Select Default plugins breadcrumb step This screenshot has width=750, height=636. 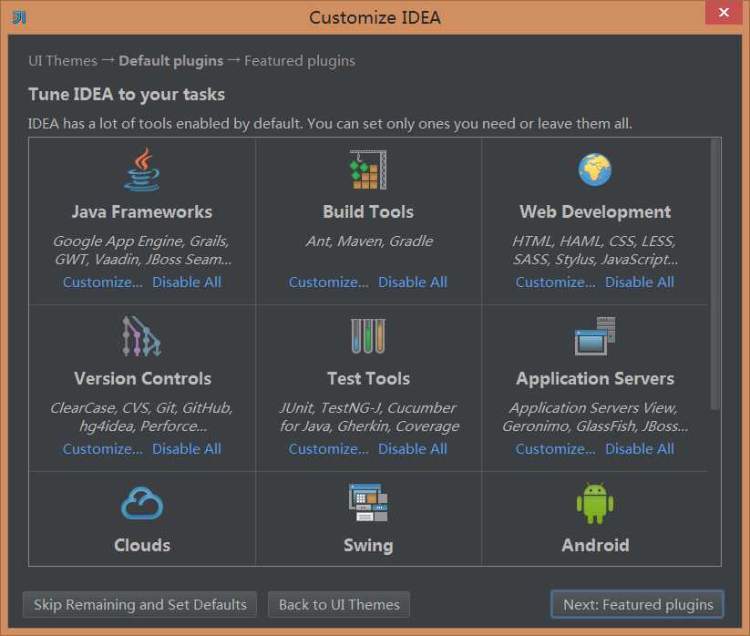[x=170, y=61]
